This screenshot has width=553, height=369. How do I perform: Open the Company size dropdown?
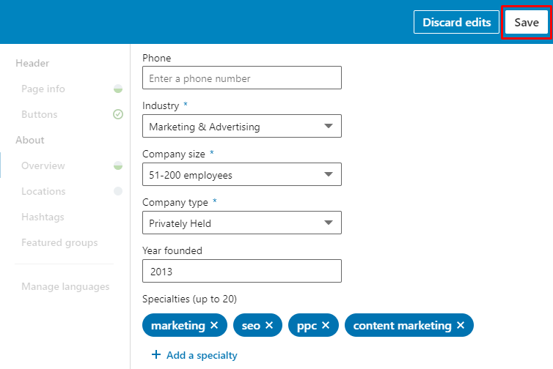(242, 174)
